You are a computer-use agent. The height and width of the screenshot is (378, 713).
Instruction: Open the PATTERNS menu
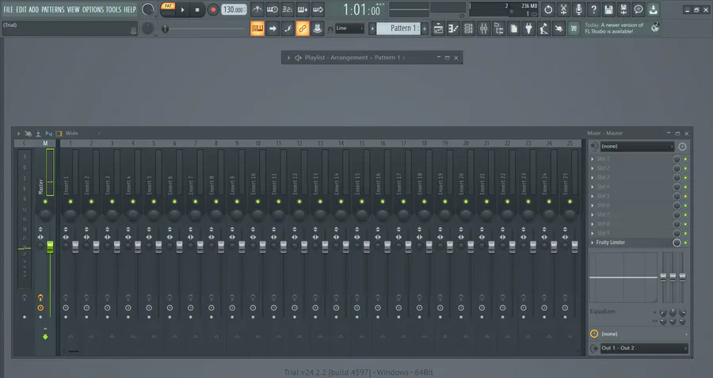pos(53,9)
